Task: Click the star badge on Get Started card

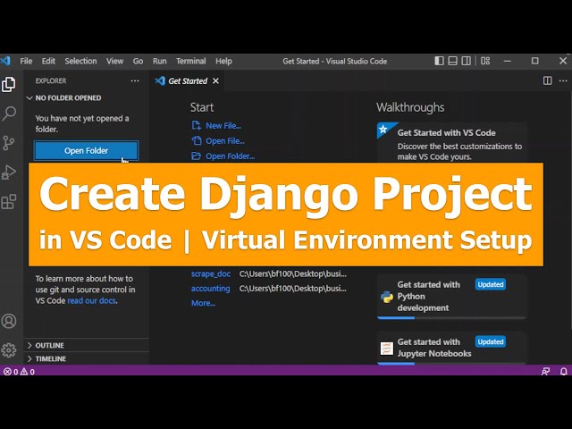Action: (383, 129)
